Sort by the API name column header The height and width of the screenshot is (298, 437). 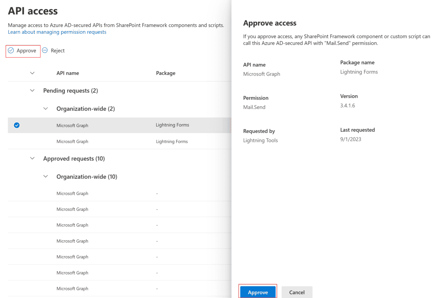[x=67, y=73]
